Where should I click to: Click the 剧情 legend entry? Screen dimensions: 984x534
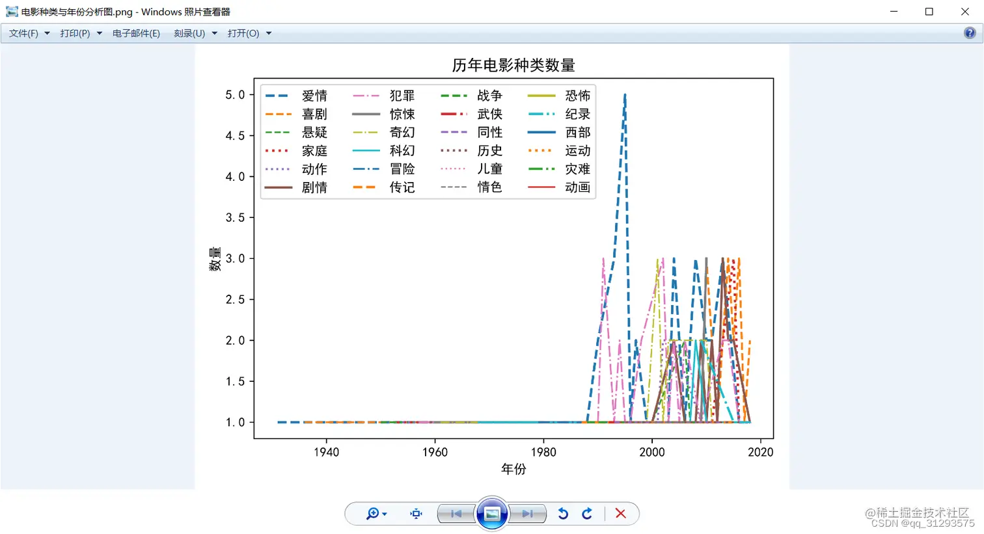pos(297,187)
